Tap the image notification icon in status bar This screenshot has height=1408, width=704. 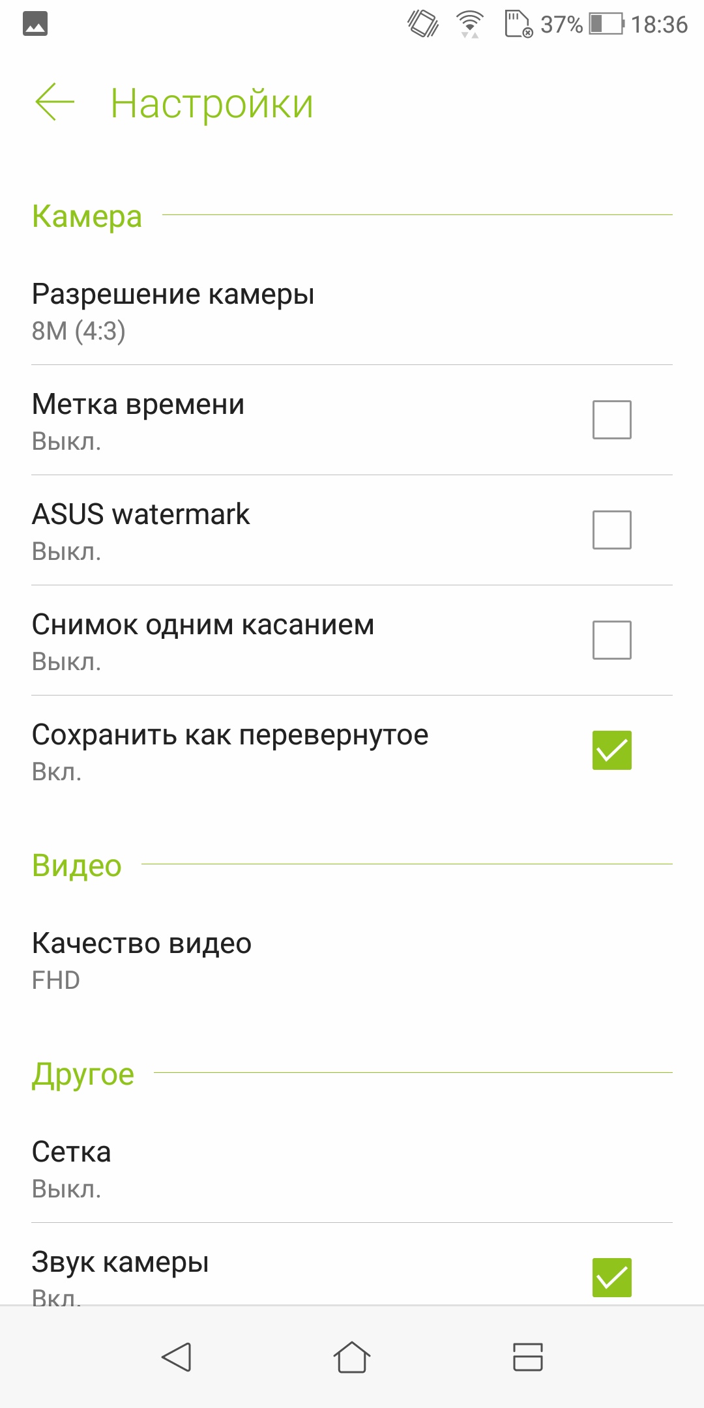click(x=35, y=24)
